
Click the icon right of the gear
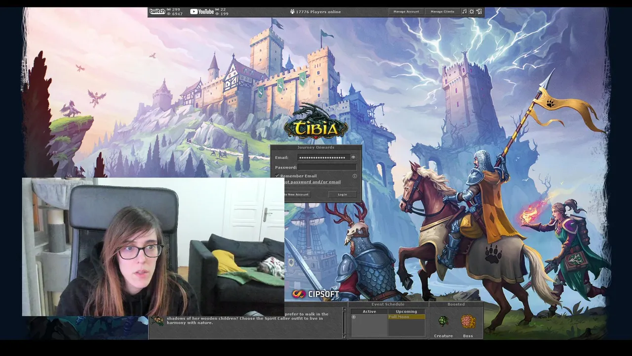(478, 11)
